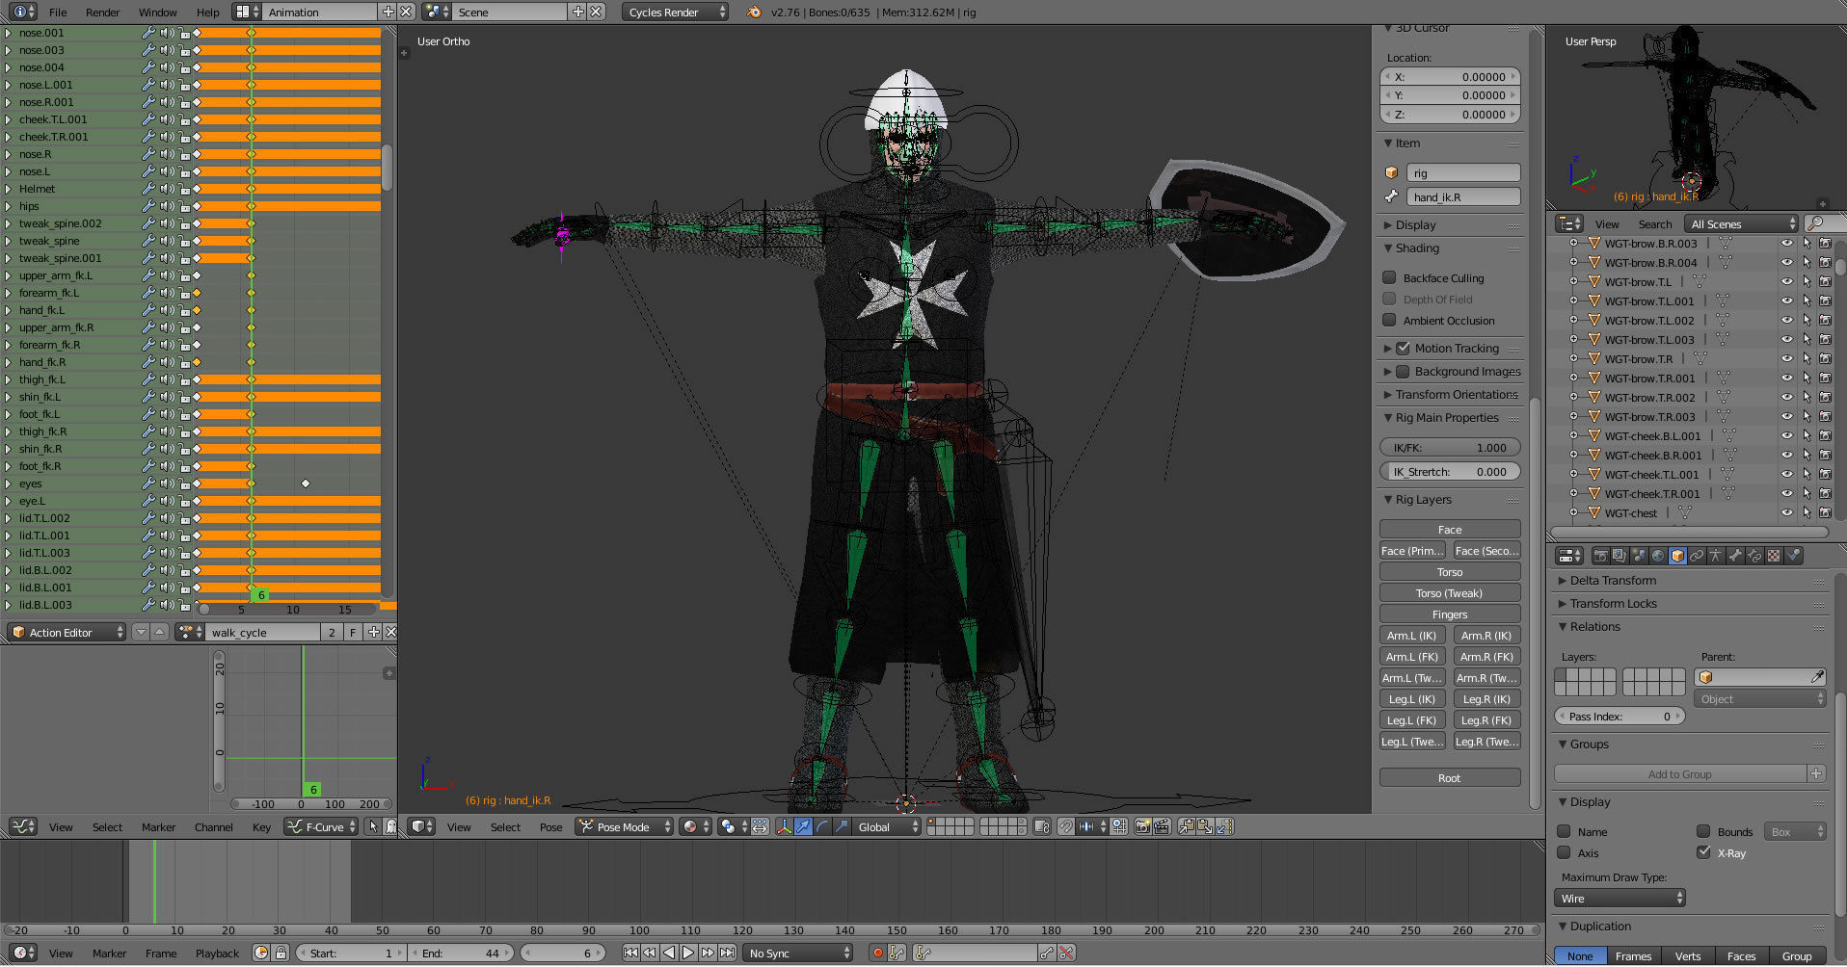1847x967 pixels.
Task: Open the Window menu
Action: point(157,13)
